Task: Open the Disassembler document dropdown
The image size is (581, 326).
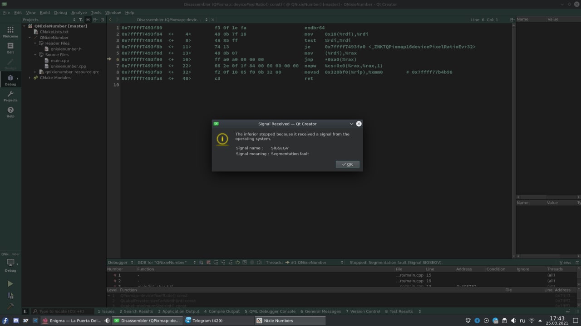Action: [x=172, y=19]
